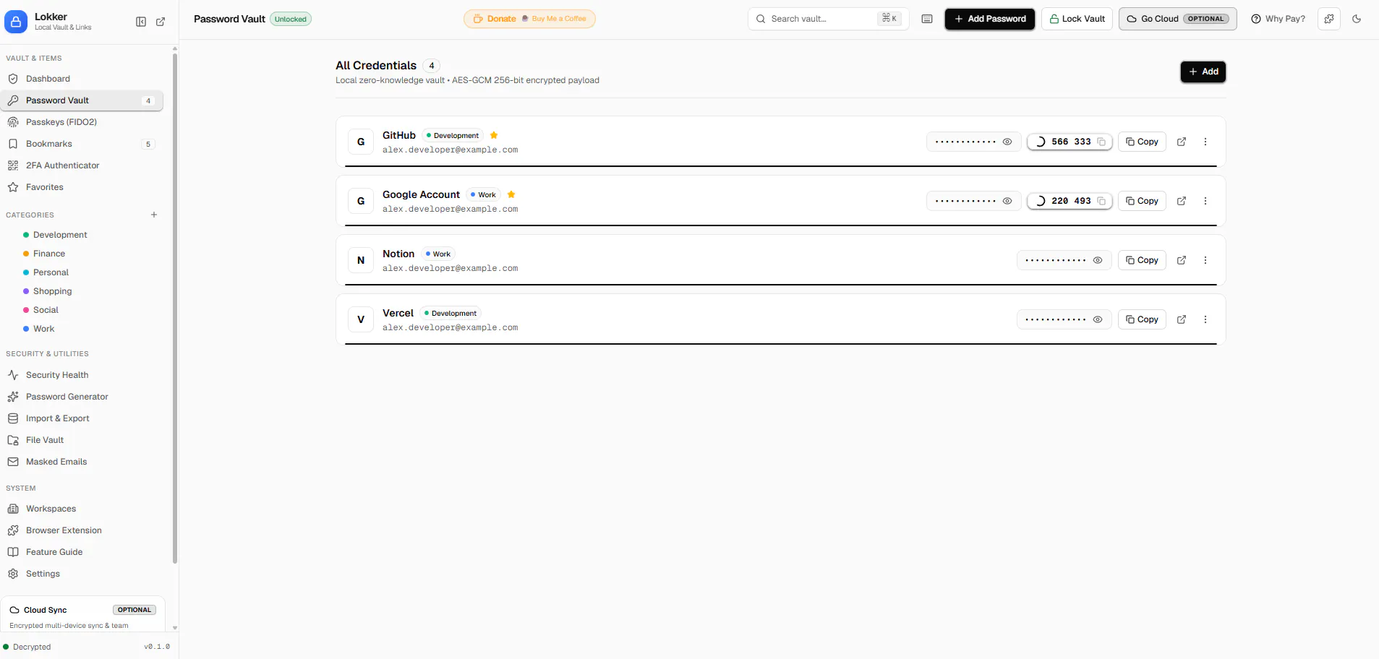
Task: Copy the Notion password
Action: (1143, 260)
